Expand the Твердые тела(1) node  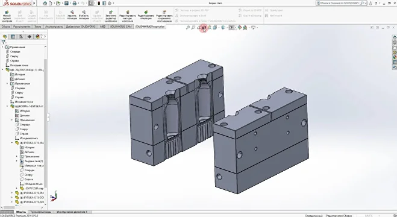tap(17, 161)
